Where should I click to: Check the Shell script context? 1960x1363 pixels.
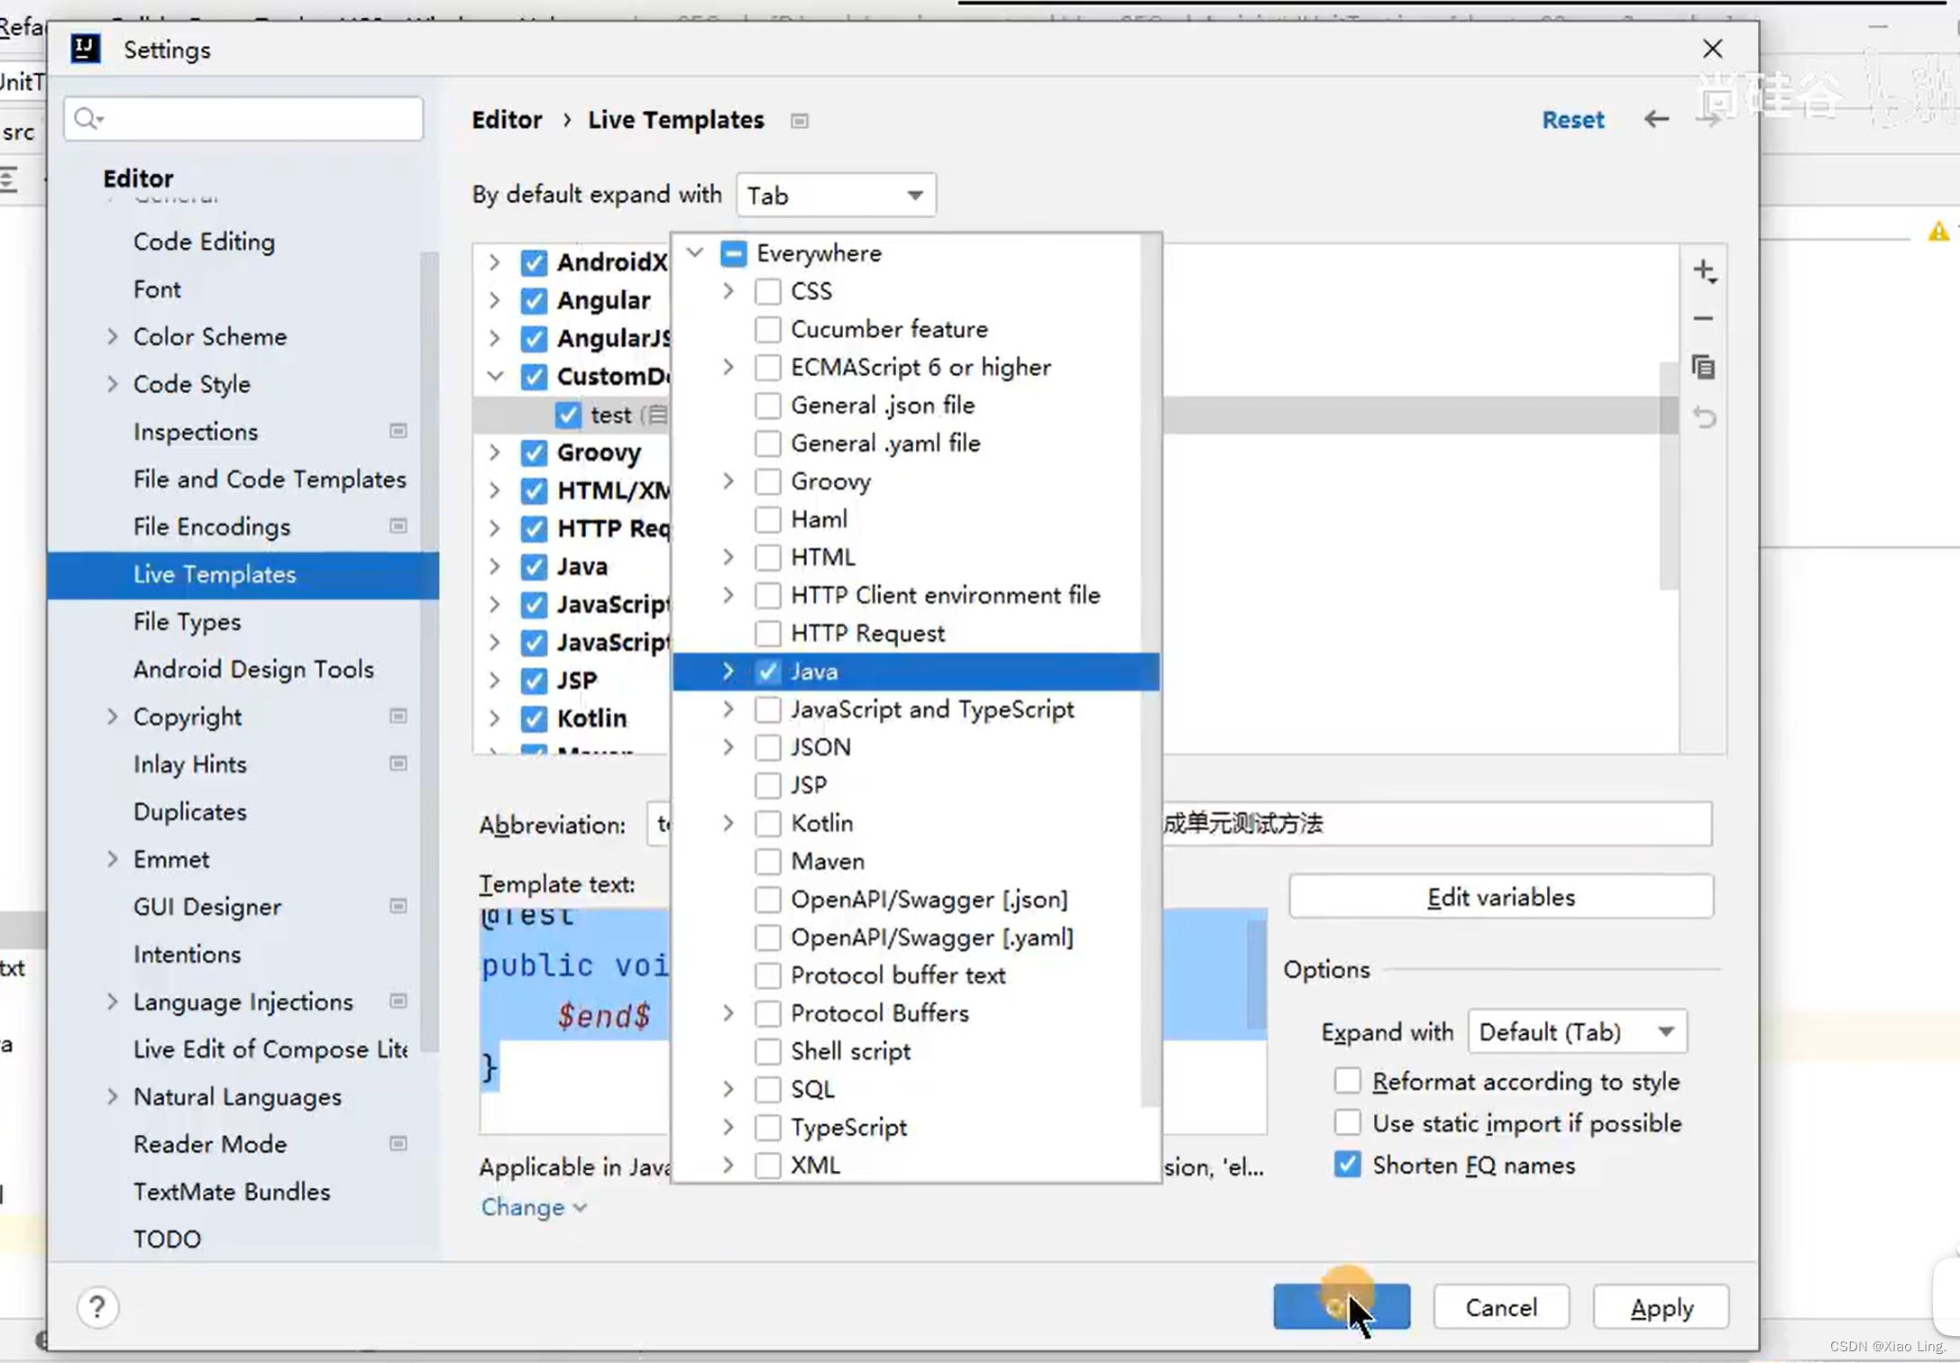click(767, 1051)
